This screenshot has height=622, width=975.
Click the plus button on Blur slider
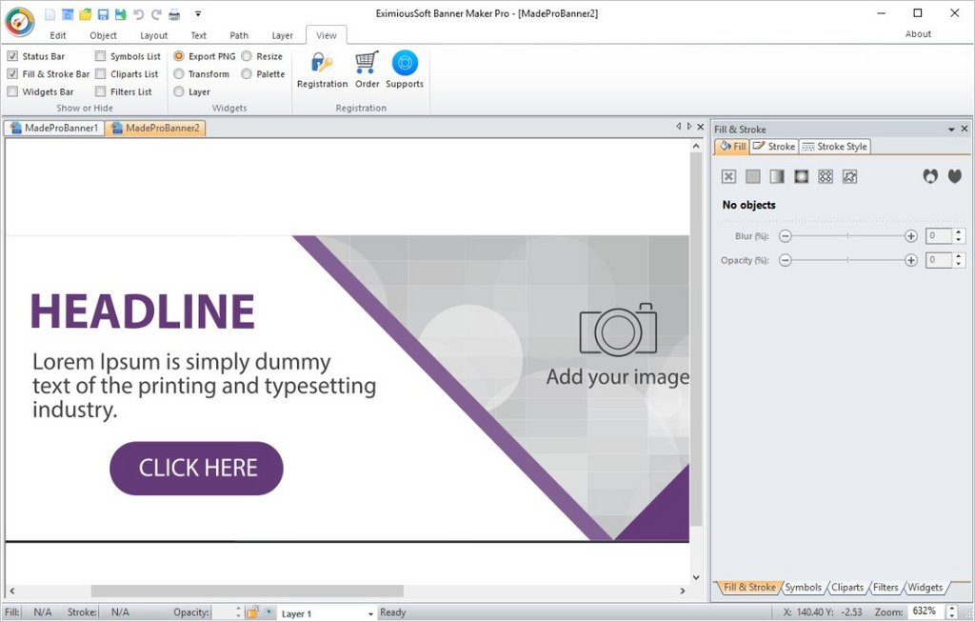click(911, 235)
